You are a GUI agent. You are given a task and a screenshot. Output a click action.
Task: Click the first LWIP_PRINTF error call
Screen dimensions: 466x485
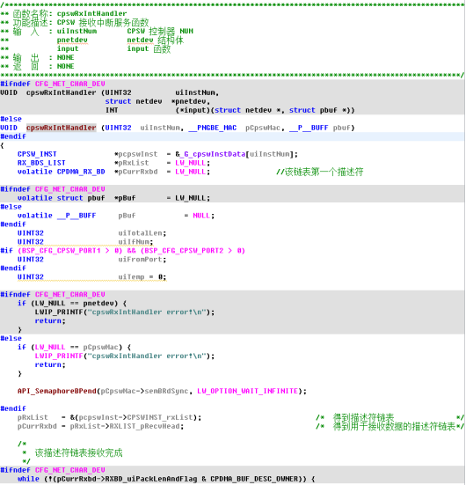(x=125, y=312)
